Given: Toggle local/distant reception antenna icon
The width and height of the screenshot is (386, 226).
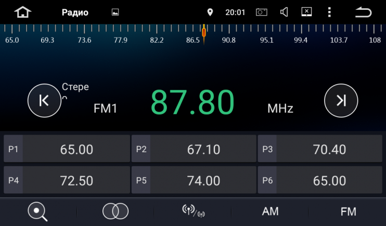Looking at the screenshot, I should pyautogui.click(x=194, y=211).
